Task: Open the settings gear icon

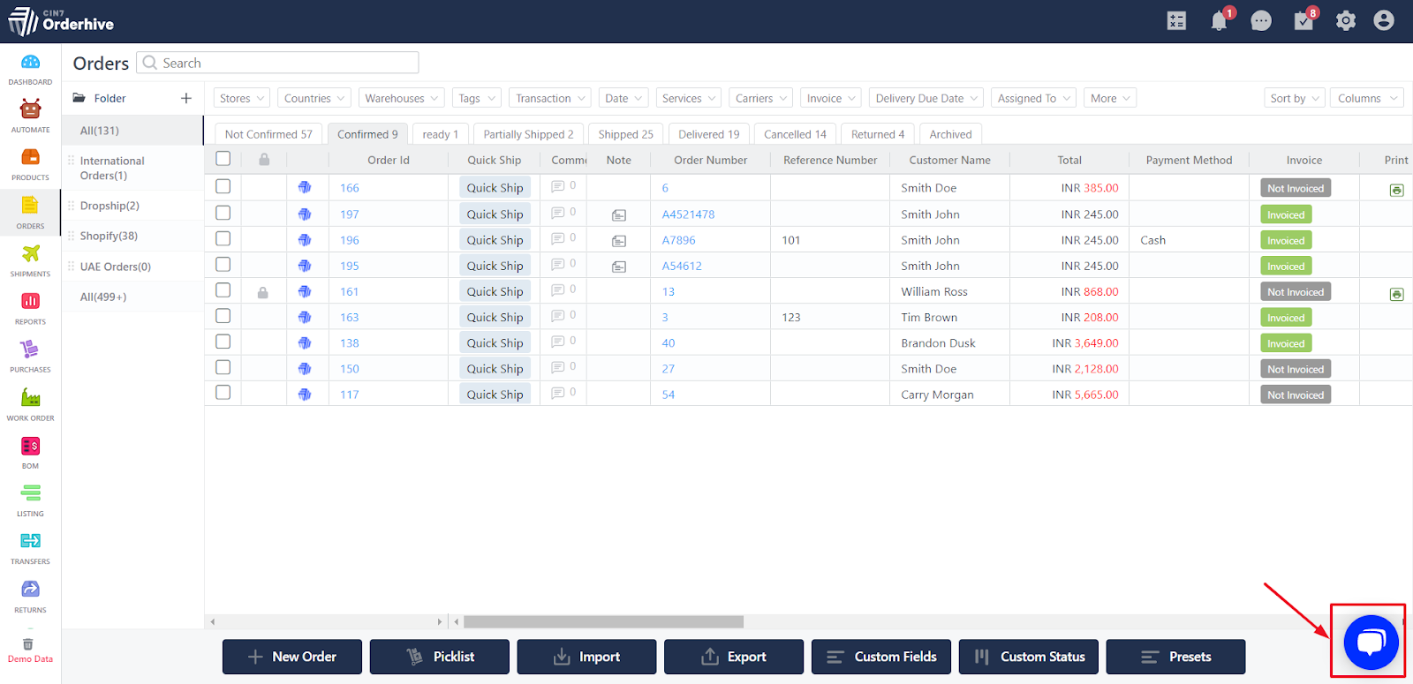Action: pos(1345,20)
